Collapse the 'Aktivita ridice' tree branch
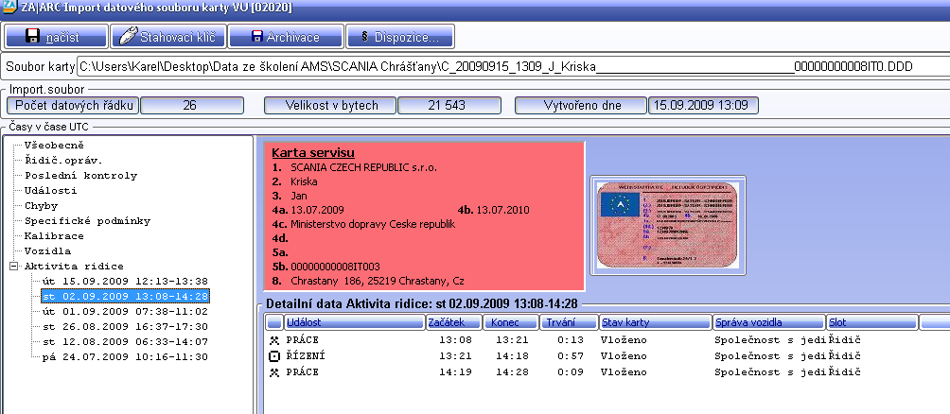 13,267
